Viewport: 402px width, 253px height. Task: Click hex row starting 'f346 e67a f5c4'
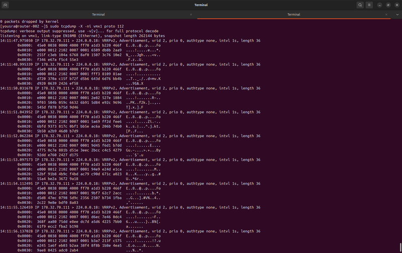point(80,60)
